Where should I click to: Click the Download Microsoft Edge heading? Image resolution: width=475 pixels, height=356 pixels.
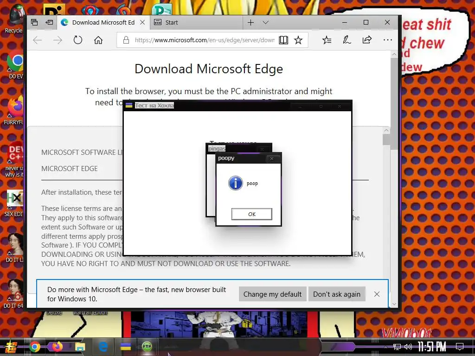(209, 69)
